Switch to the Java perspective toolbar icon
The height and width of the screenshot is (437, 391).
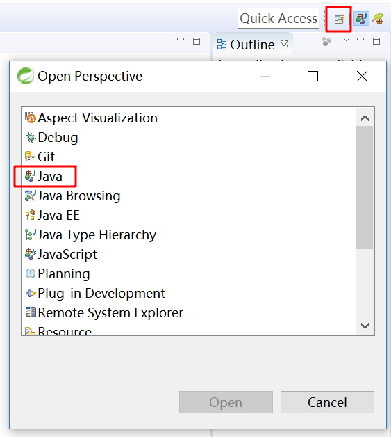click(x=361, y=19)
